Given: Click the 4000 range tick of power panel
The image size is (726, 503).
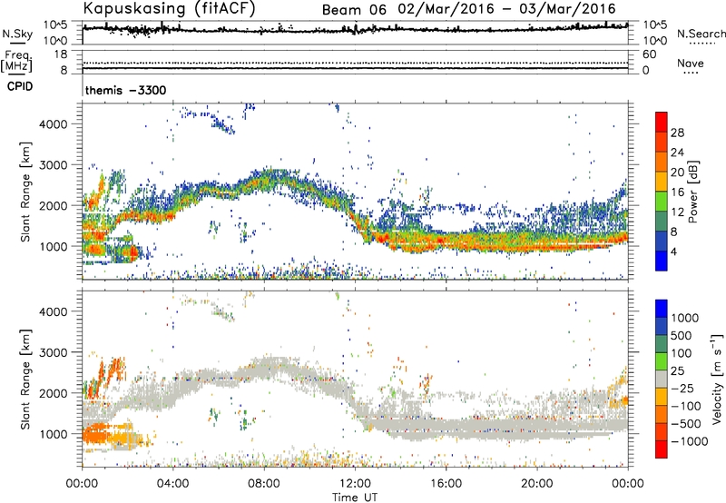Looking at the screenshot, I should pyautogui.click(x=54, y=124).
